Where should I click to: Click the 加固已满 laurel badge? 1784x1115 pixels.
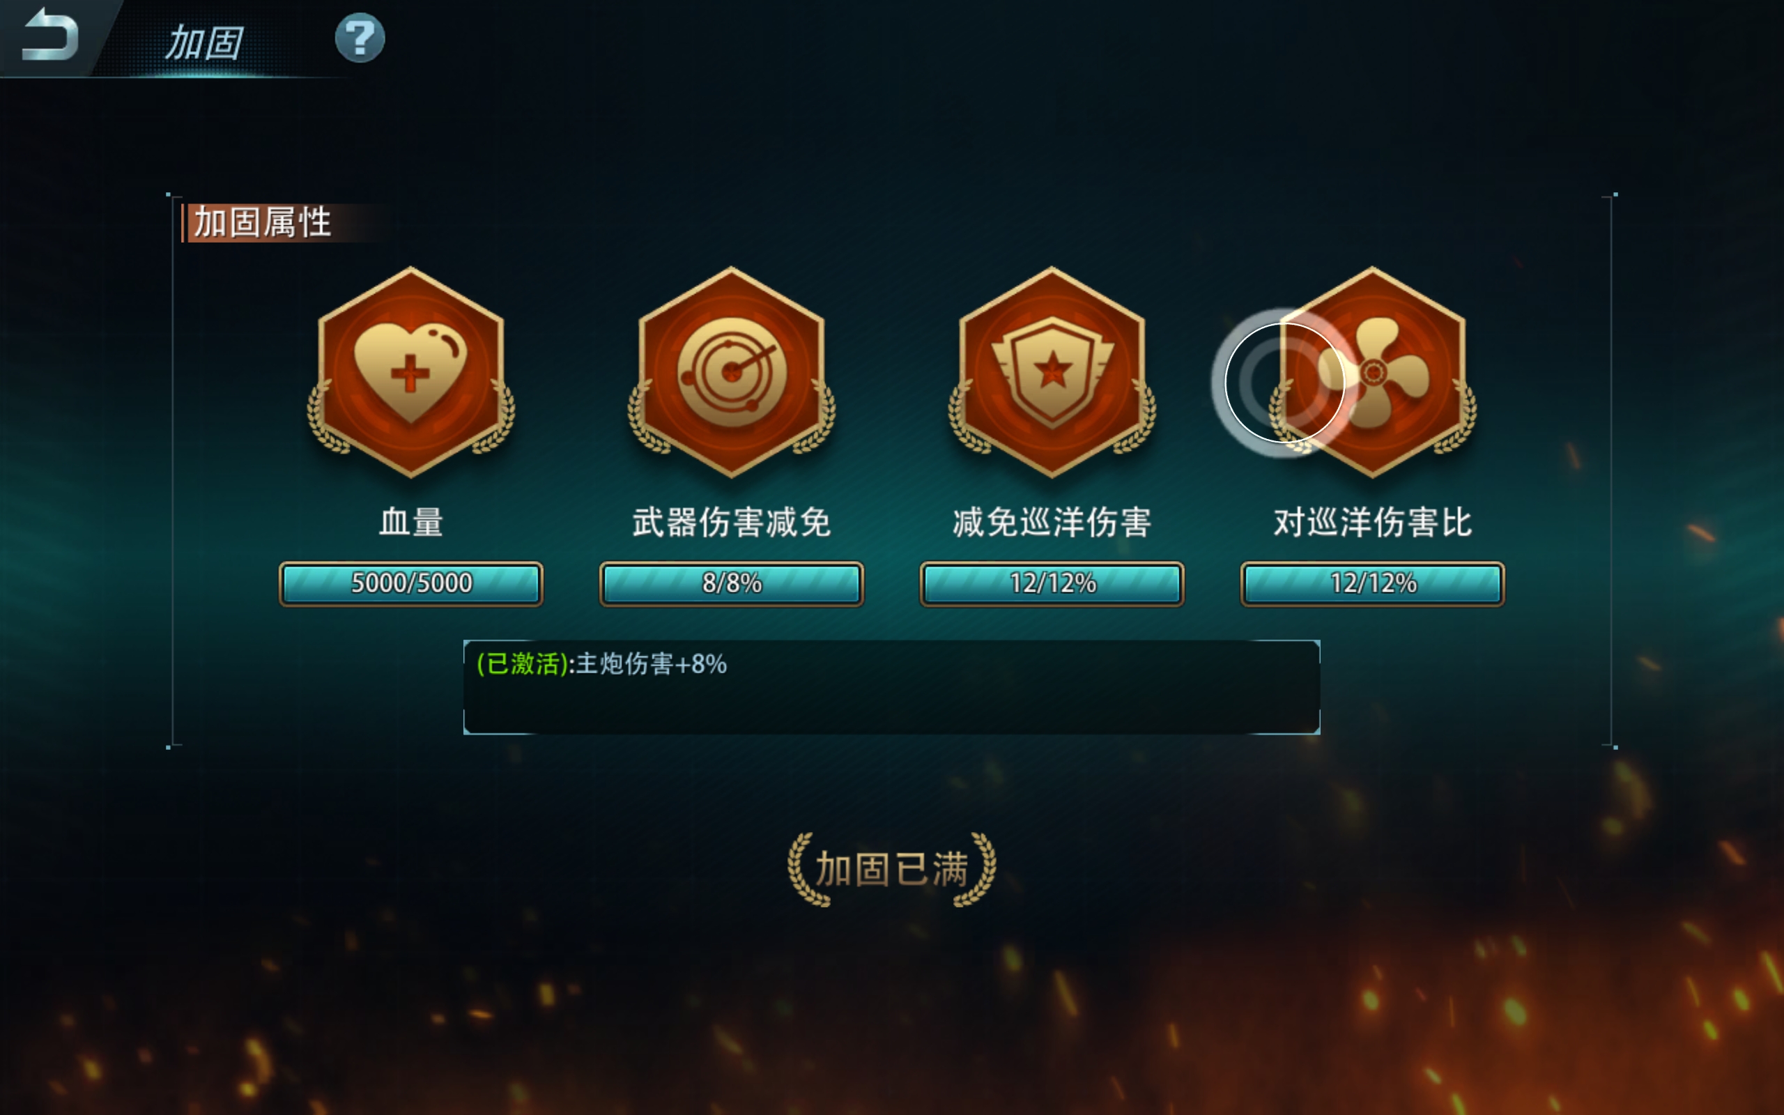pos(892,870)
